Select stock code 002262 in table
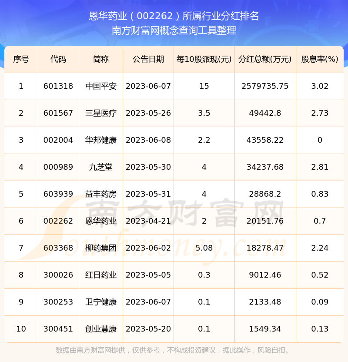 pos(58,221)
